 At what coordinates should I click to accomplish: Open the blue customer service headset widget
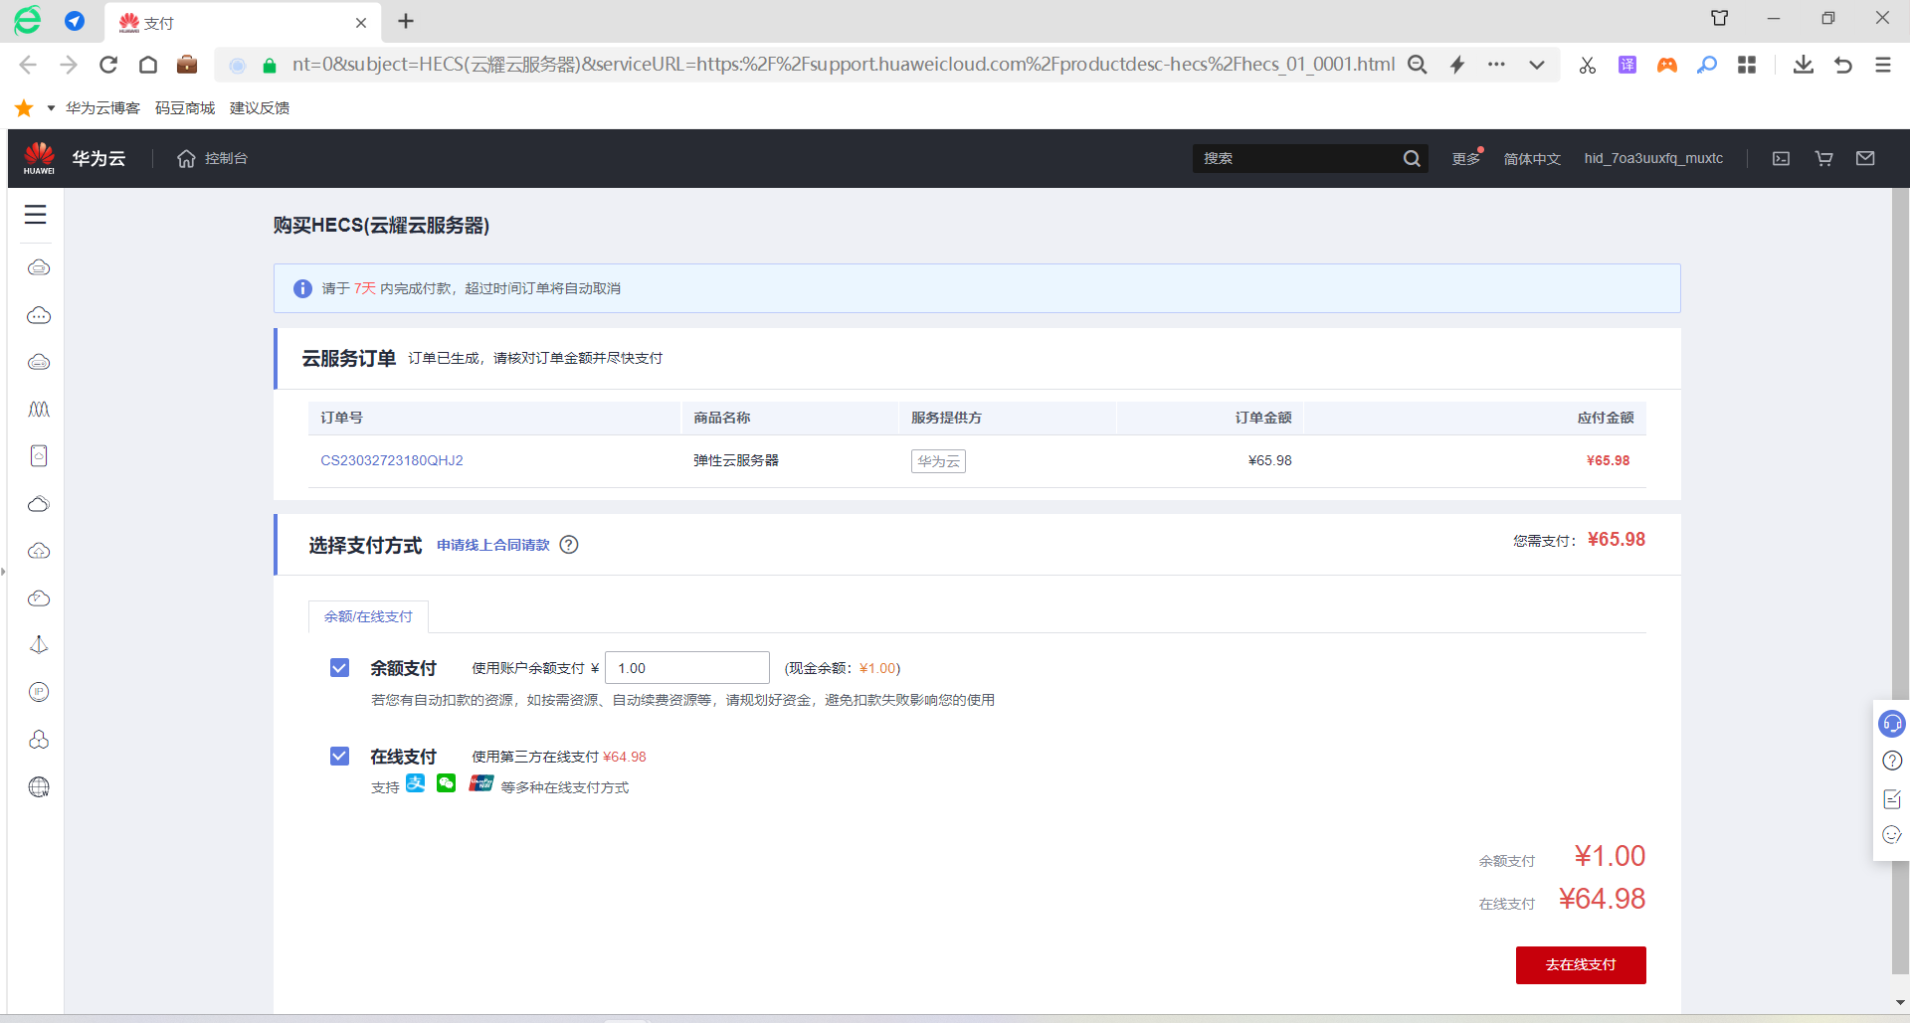pos(1892,724)
